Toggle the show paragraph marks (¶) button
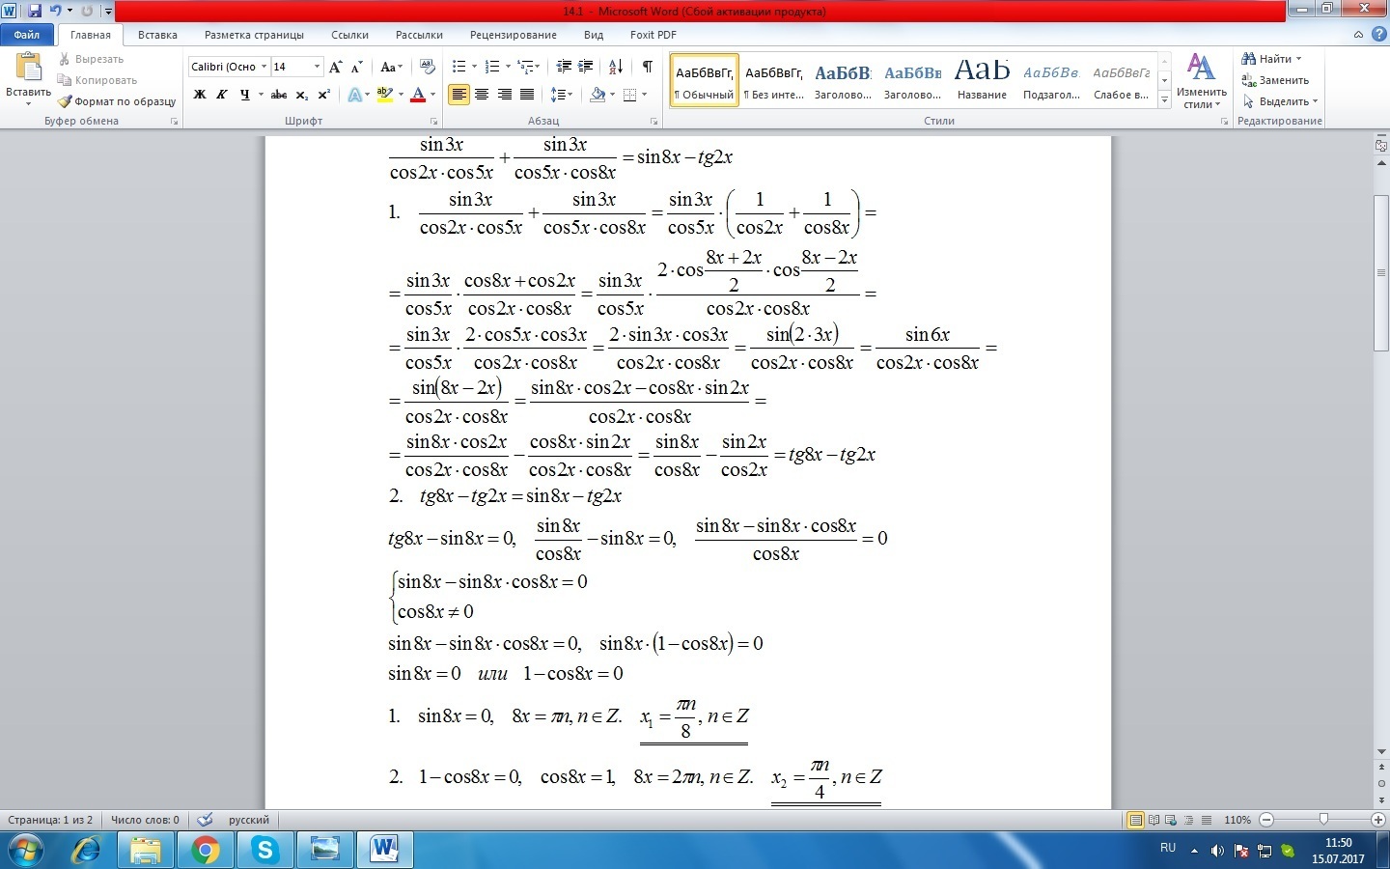1390x869 pixels. 647,67
